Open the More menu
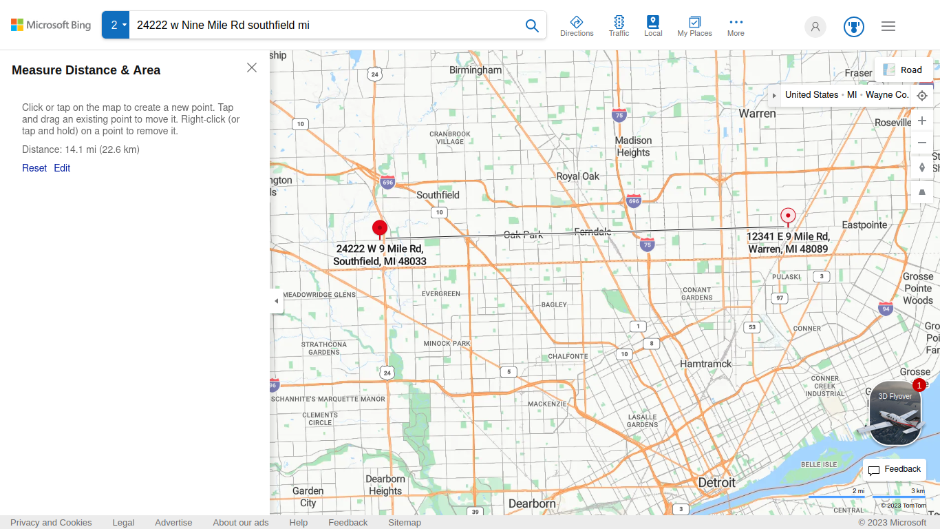 [736, 26]
